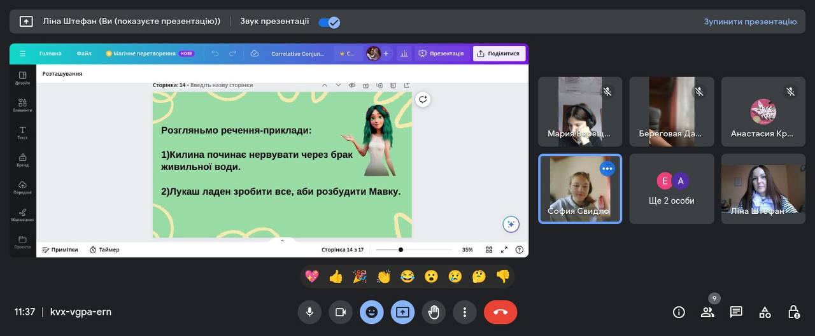Open more options three-dot menu

pyautogui.click(x=465, y=312)
